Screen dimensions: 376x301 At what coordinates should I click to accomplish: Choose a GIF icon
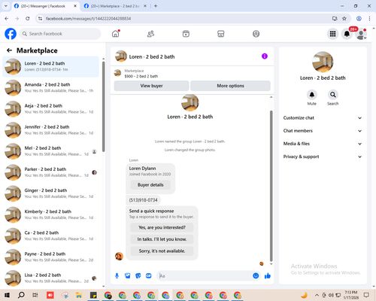tap(149, 276)
